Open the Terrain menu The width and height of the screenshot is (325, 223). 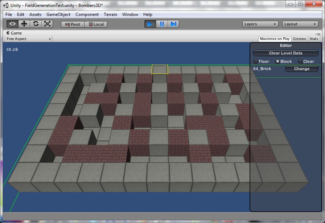pos(110,15)
